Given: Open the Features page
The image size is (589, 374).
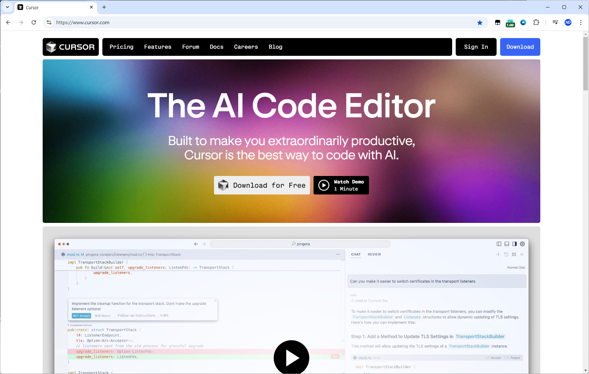Looking at the screenshot, I should 158,47.
